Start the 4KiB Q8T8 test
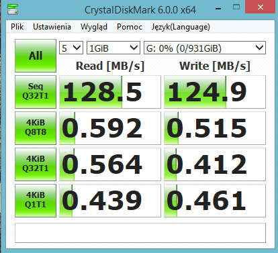 coord(36,128)
